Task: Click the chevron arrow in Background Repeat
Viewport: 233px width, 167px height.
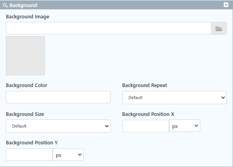Action: [223, 98]
